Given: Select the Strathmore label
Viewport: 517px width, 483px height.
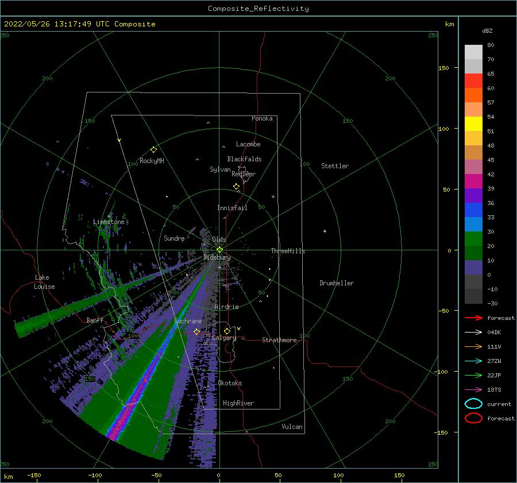Looking at the screenshot, I should click(279, 340).
